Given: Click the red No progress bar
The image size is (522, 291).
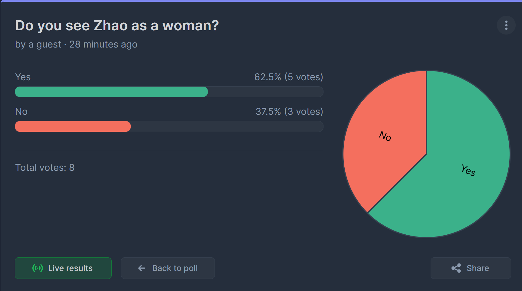Looking at the screenshot, I should (73, 126).
